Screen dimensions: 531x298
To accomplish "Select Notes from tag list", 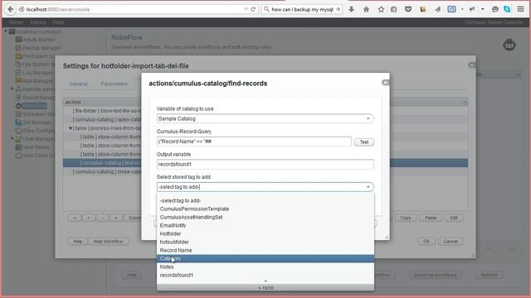I will coord(265,267).
